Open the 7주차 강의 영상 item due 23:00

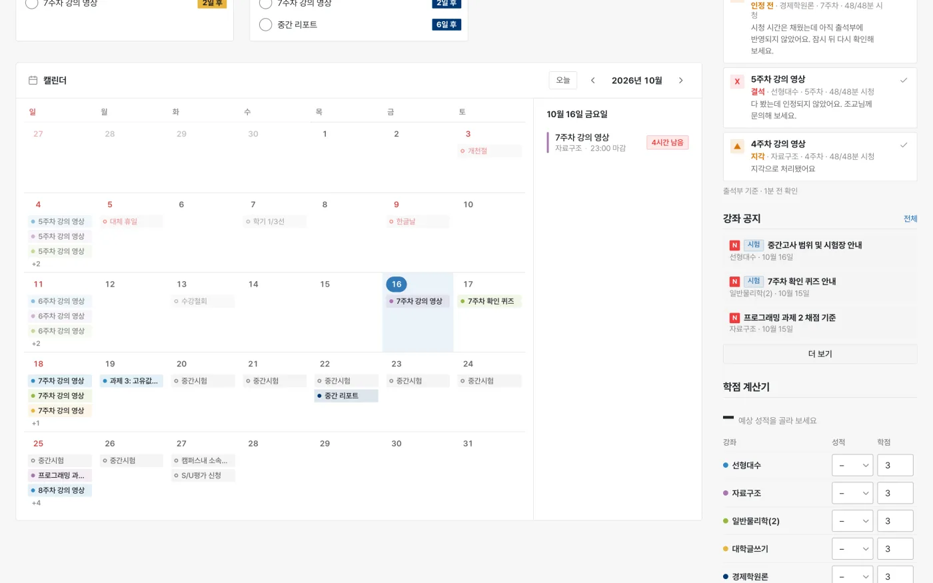[617, 143]
